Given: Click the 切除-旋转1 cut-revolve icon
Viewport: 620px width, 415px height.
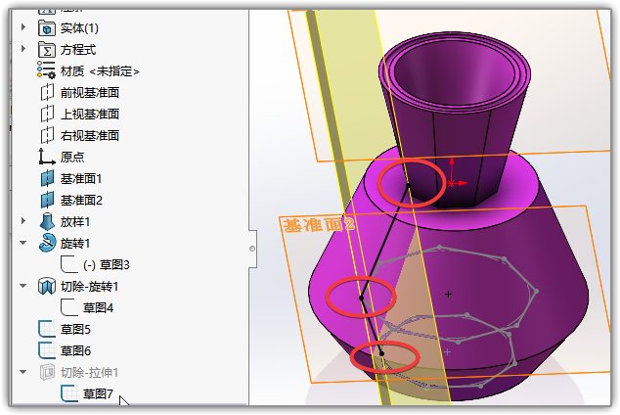Looking at the screenshot, I should pyautogui.click(x=47, y=286).
